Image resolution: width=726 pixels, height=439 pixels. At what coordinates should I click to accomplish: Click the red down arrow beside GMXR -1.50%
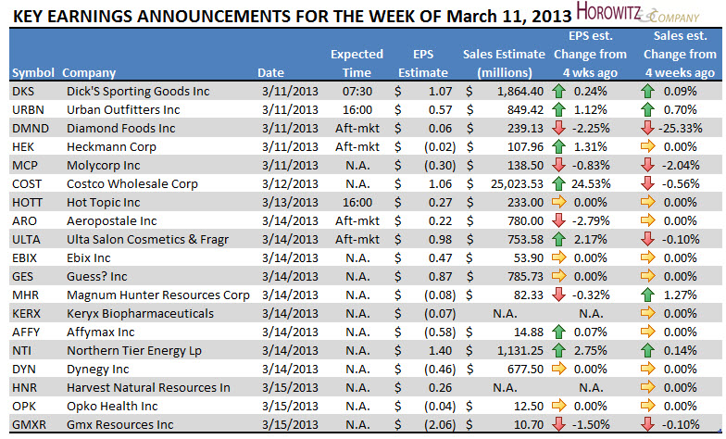tap(559, 424)
